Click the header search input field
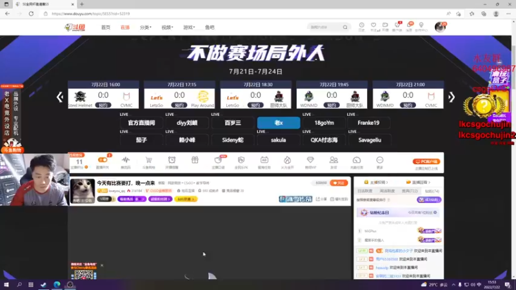 (x=326, y=27)
